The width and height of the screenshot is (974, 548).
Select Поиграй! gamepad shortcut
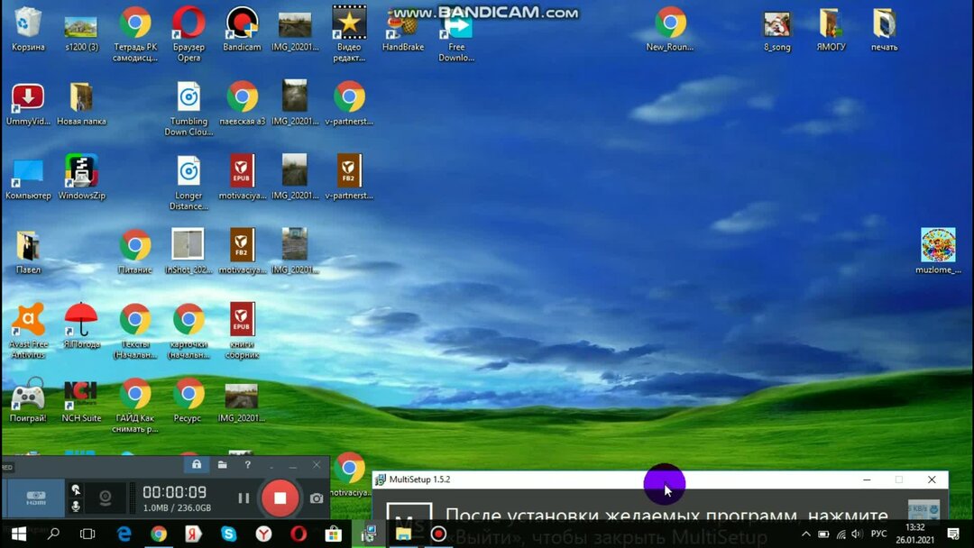click(28, 400)
